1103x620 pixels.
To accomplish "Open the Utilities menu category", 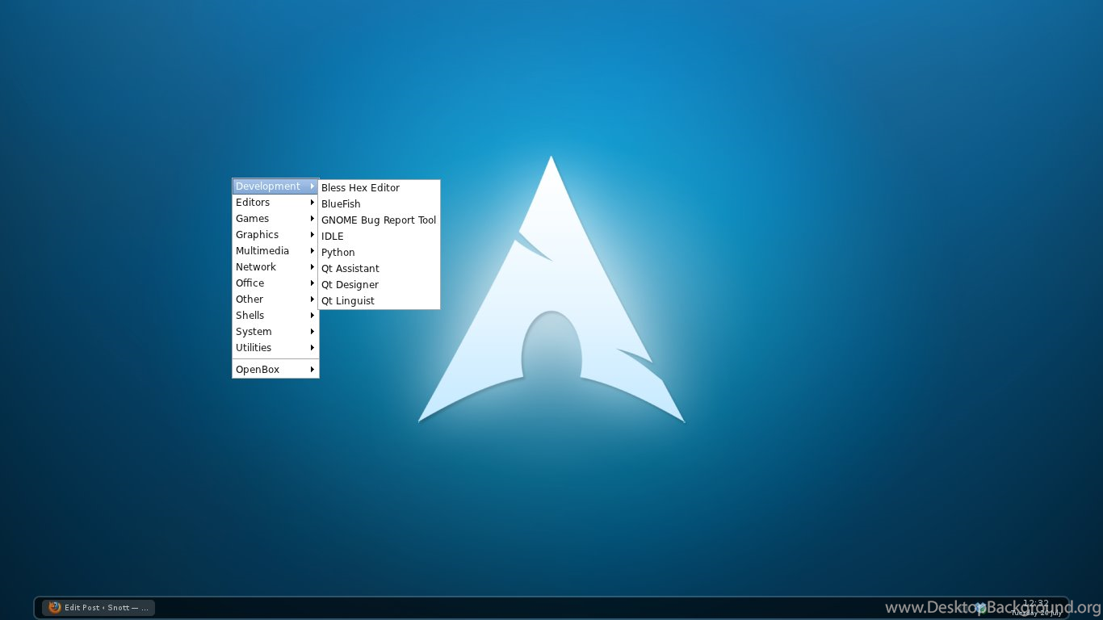I will point(254,348).
